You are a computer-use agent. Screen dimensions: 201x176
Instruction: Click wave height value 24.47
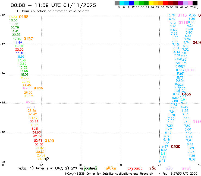click(x=34, y=118)
